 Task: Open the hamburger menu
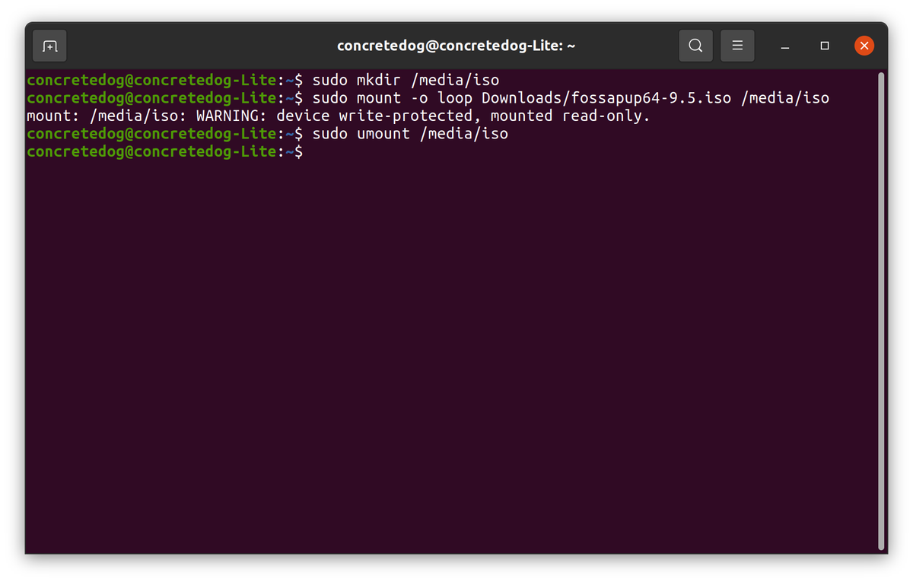pyautogui.click(x=736, y=46)
